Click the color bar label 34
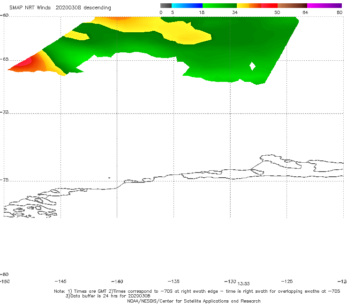 (235, 12)
